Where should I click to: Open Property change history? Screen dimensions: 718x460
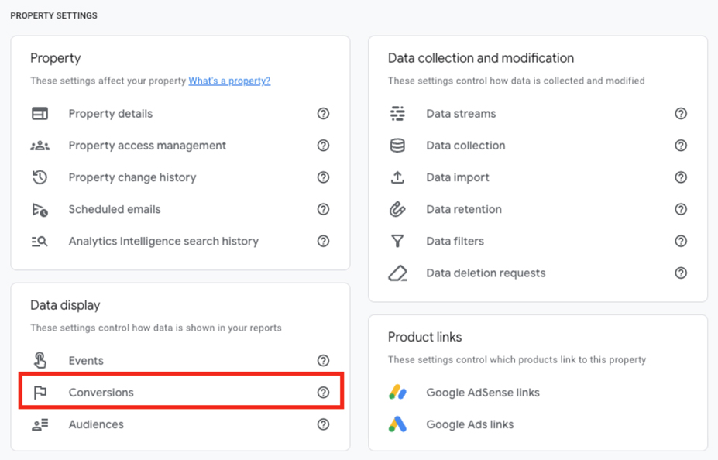(x=132, y=177)
